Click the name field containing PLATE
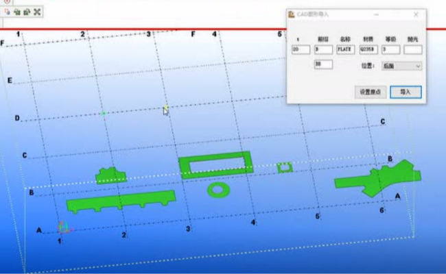Image resolution: width=446 pixels, height=274 pixels. click(346, 50)
